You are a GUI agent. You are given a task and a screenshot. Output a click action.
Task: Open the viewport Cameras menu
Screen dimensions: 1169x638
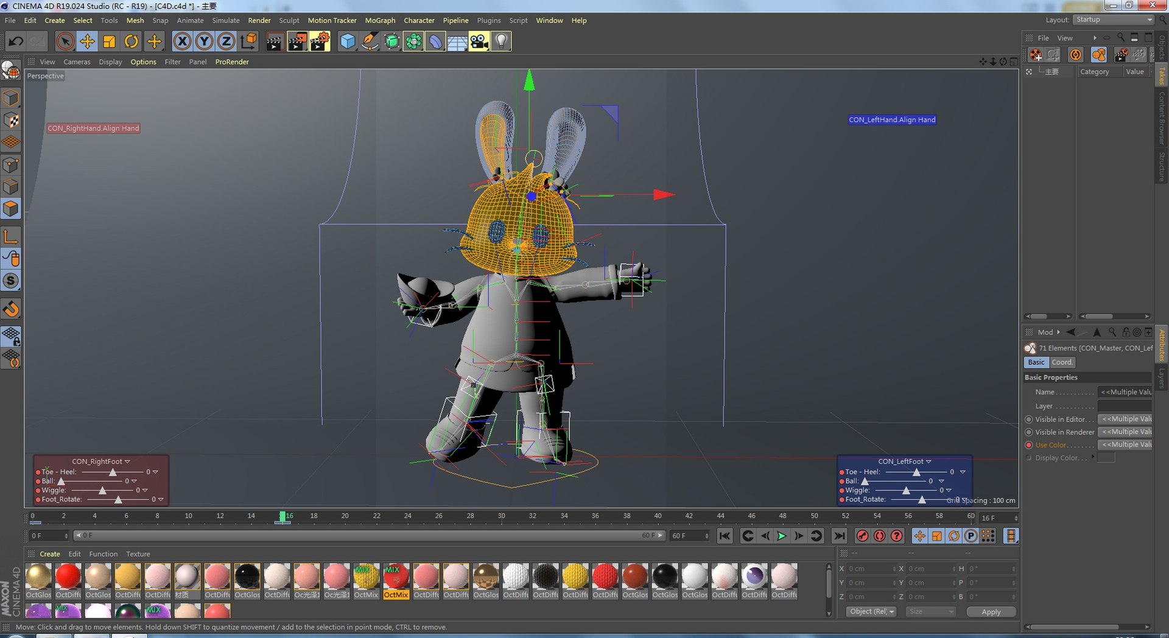77,61
